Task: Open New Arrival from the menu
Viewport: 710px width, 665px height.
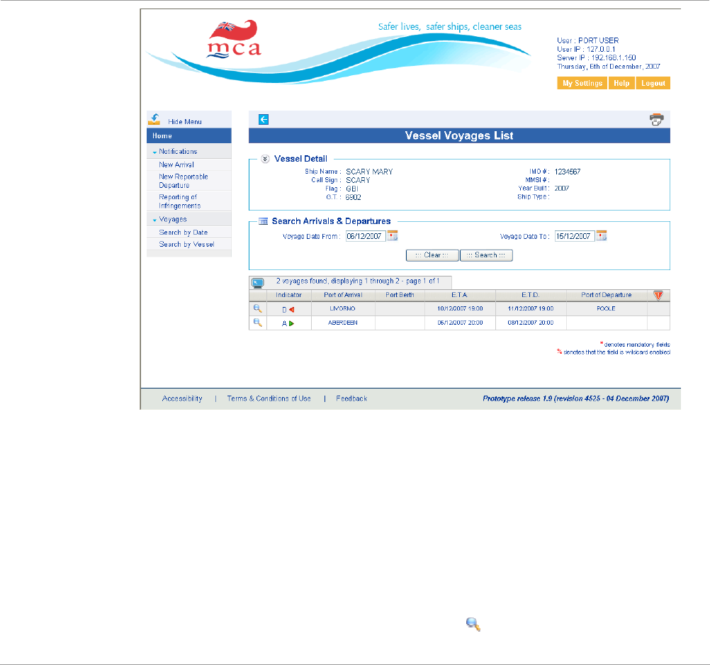Action: pyautogui.click(x=176, y=164)
